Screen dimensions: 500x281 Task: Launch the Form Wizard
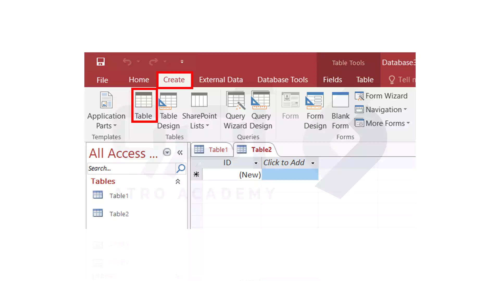(381, 96)
